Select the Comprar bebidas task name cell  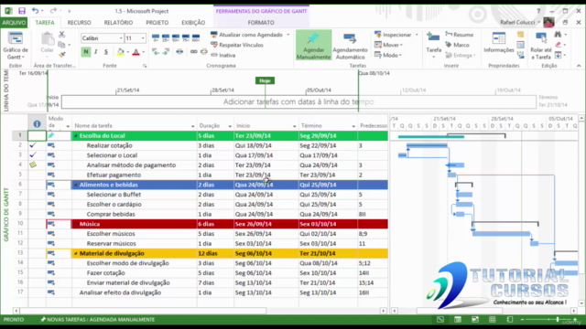click(135, 214)
